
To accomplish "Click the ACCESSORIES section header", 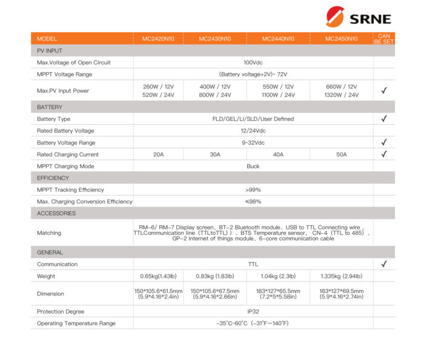I will click(x=213, y=213).
